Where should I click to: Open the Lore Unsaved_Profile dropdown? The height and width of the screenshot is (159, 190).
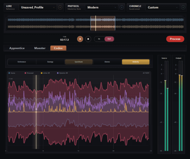tap(37, 7)
